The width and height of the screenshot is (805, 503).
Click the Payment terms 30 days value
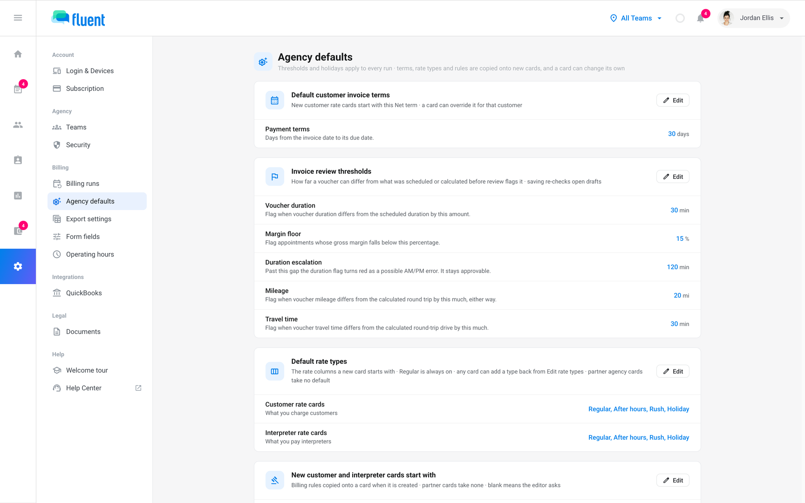click(x=678, y=134)
